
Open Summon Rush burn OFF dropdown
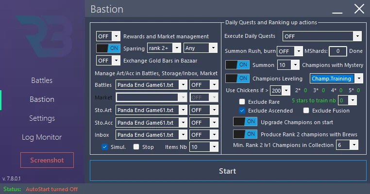[x=290, y=51]
